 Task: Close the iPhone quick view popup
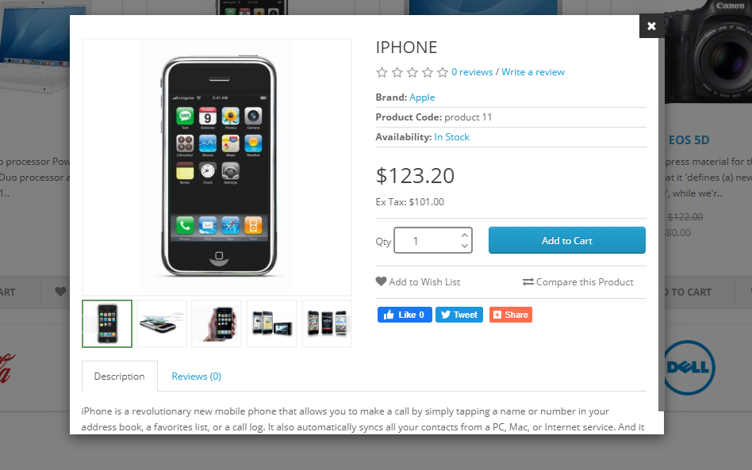[x=651, y=26]
